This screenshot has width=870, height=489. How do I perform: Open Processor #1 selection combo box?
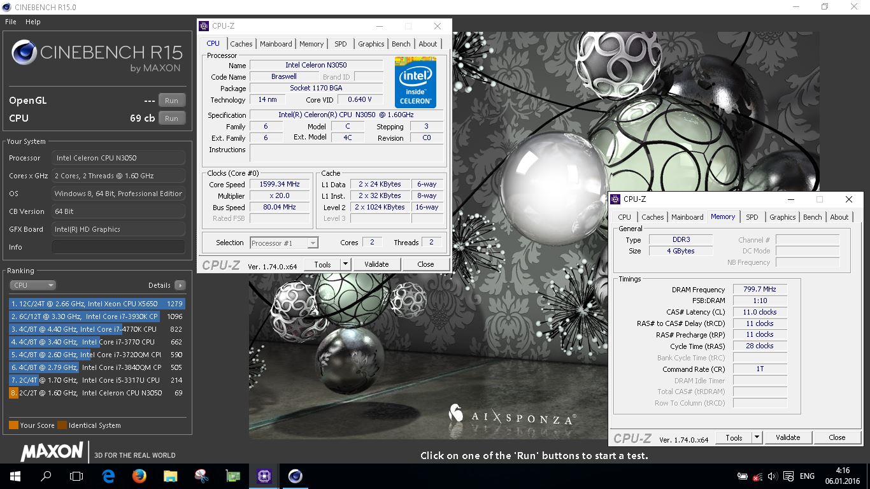(x=283, y=243)
